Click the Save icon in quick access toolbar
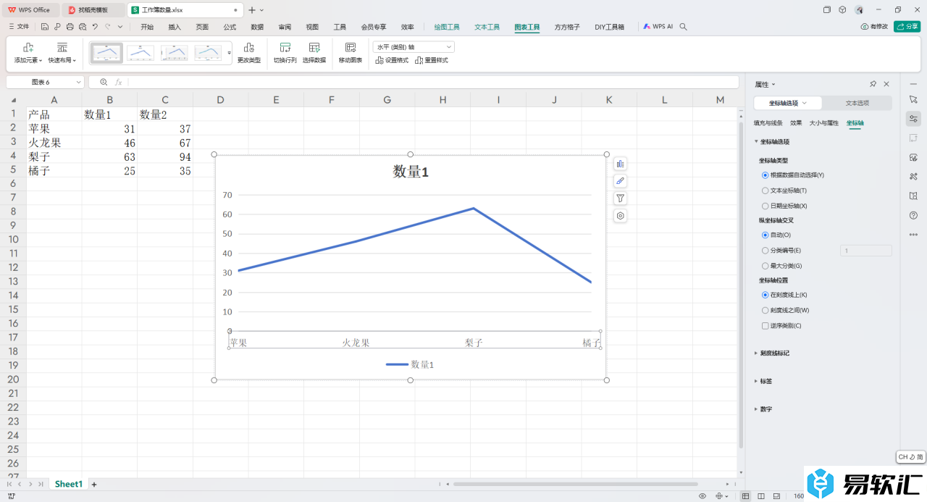The image size is (927, 502). tap(45, 27)
